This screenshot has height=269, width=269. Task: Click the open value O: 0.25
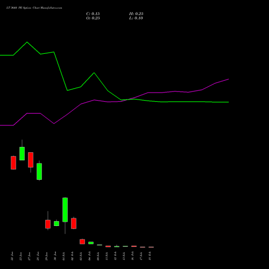tap(93, 18)
